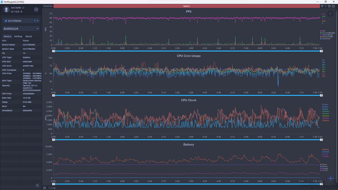This screenshot has width=338, height=190.
Task: Click the map pin icon in top-right toolbar
Action: point(326,6)
